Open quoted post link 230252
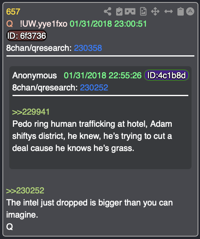The height and width of the screenshot is (239, 200). (94, 88)
